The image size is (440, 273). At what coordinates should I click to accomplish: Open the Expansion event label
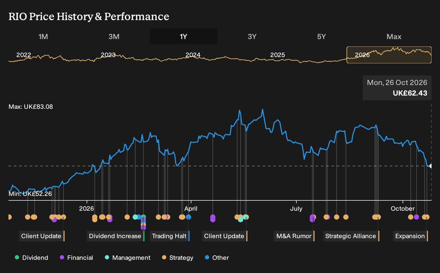(x=410, y=236)
